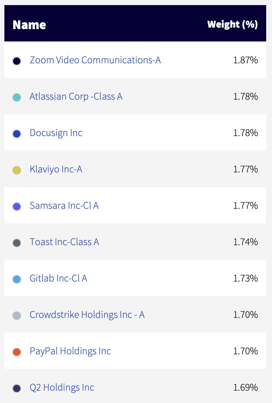Open Zoom Video Communications-A link
This screenshot has height=403, width=272.
click(95, 60)
